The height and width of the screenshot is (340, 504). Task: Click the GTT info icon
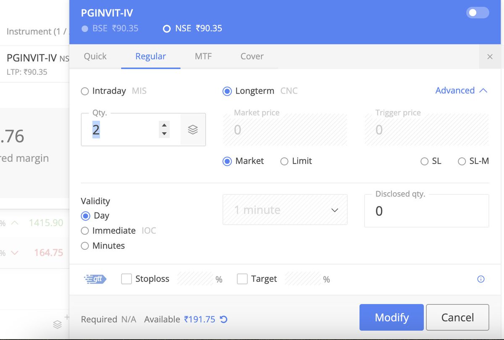point(481,279)
